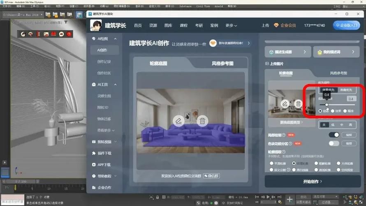The height and width of the screenshot is (206, 366).
Task: Select the 语义分割 radio option
Action: click(x=271, y=170)
